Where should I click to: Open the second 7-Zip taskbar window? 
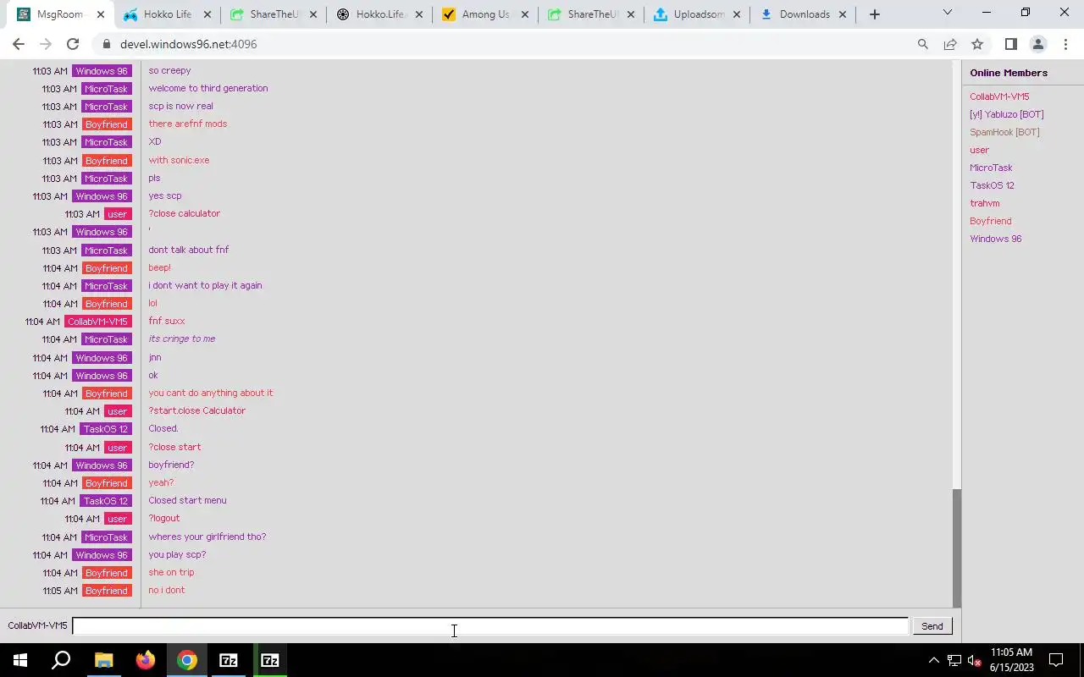tap(270, 660)
